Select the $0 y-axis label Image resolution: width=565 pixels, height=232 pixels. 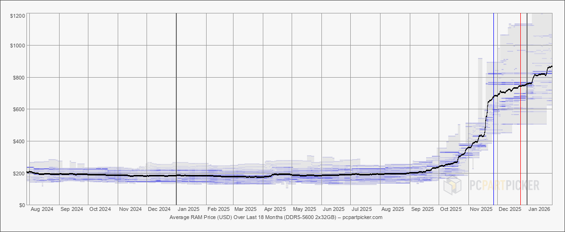22,205
